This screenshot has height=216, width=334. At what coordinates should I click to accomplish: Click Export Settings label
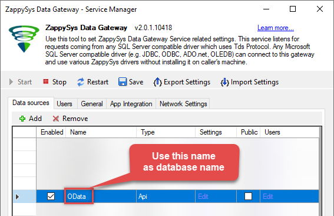(x=187, y=82)
